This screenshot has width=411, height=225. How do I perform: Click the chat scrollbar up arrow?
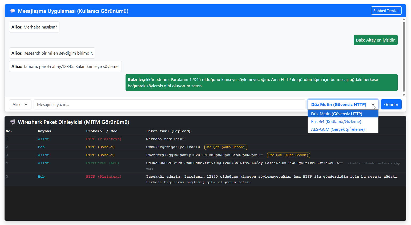pos(404,19)
